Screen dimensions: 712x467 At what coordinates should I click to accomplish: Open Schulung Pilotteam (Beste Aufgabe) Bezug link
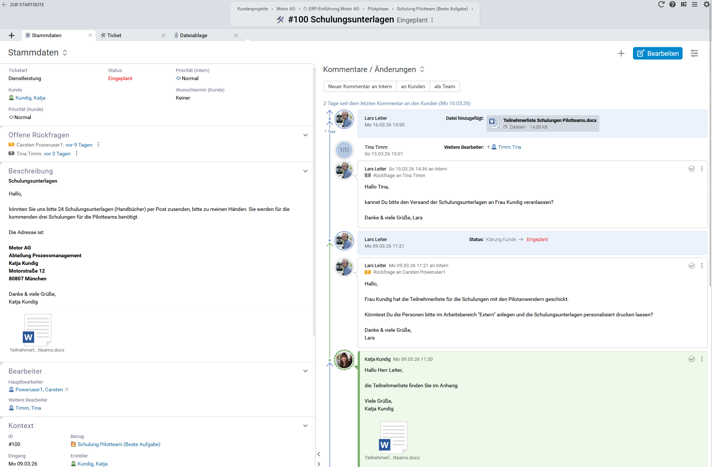(x=119, y=444)
